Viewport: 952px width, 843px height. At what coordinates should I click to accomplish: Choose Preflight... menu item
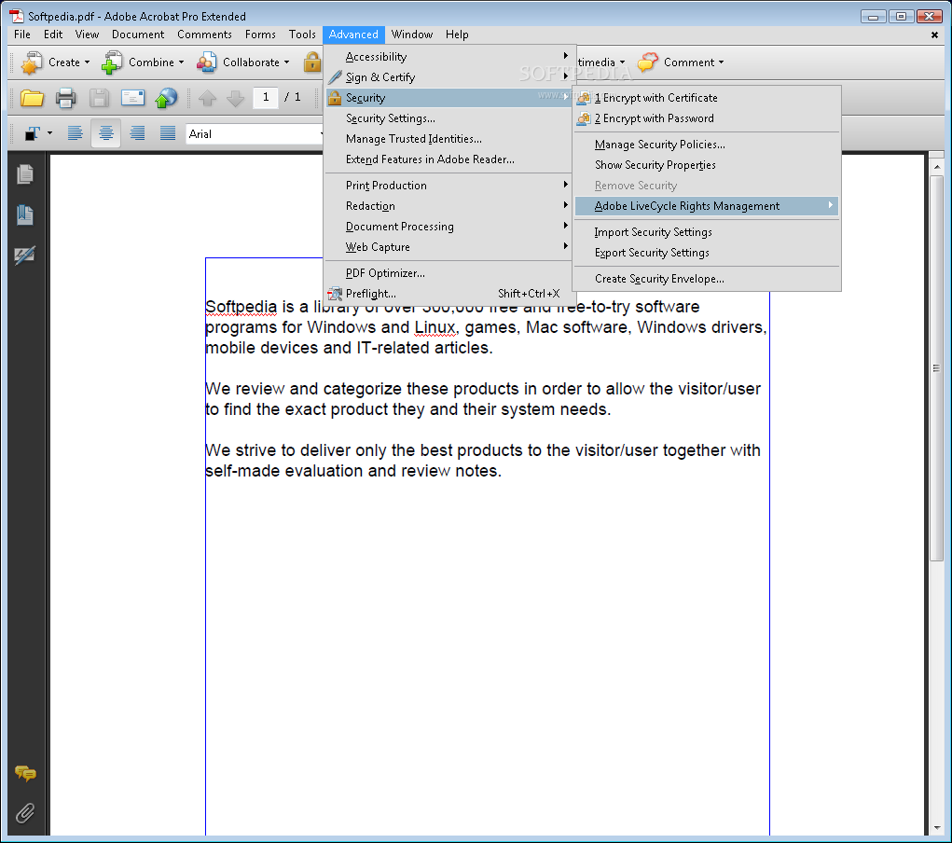[x=449, y=294]
